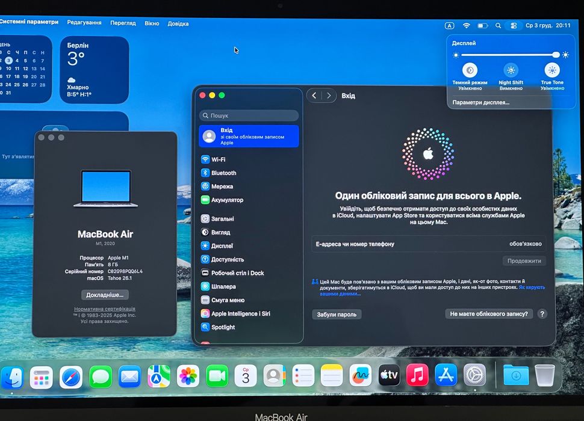
Task: Open Параметри дисплея link
Action: (x=481, y=103)
